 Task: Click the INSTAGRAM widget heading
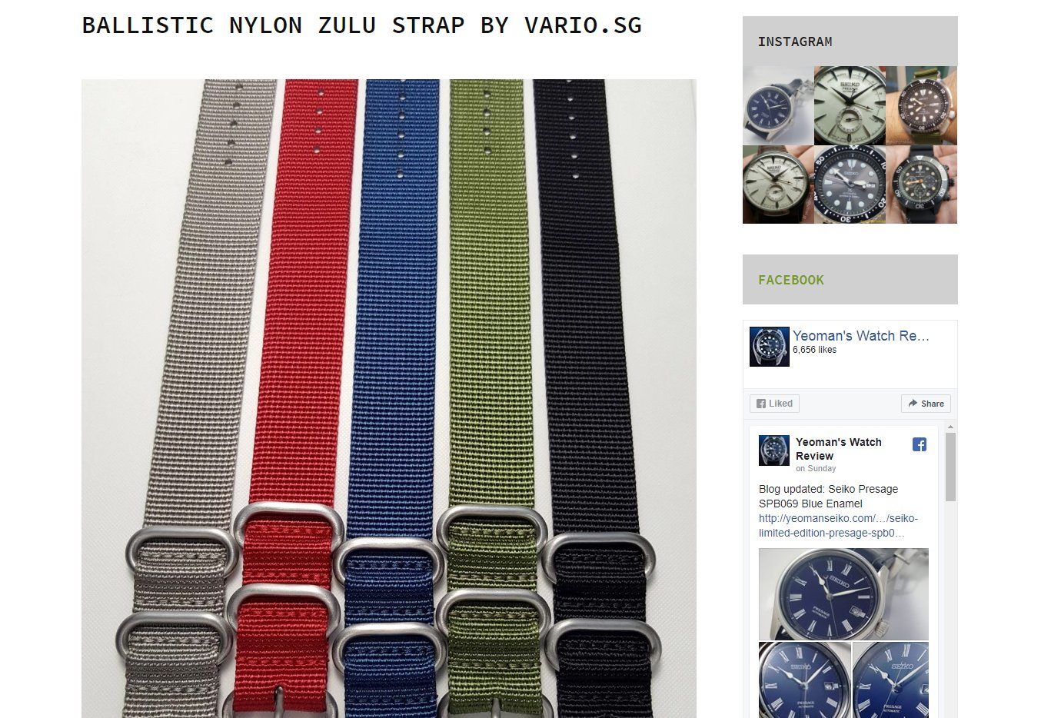(x=795, y=42)
